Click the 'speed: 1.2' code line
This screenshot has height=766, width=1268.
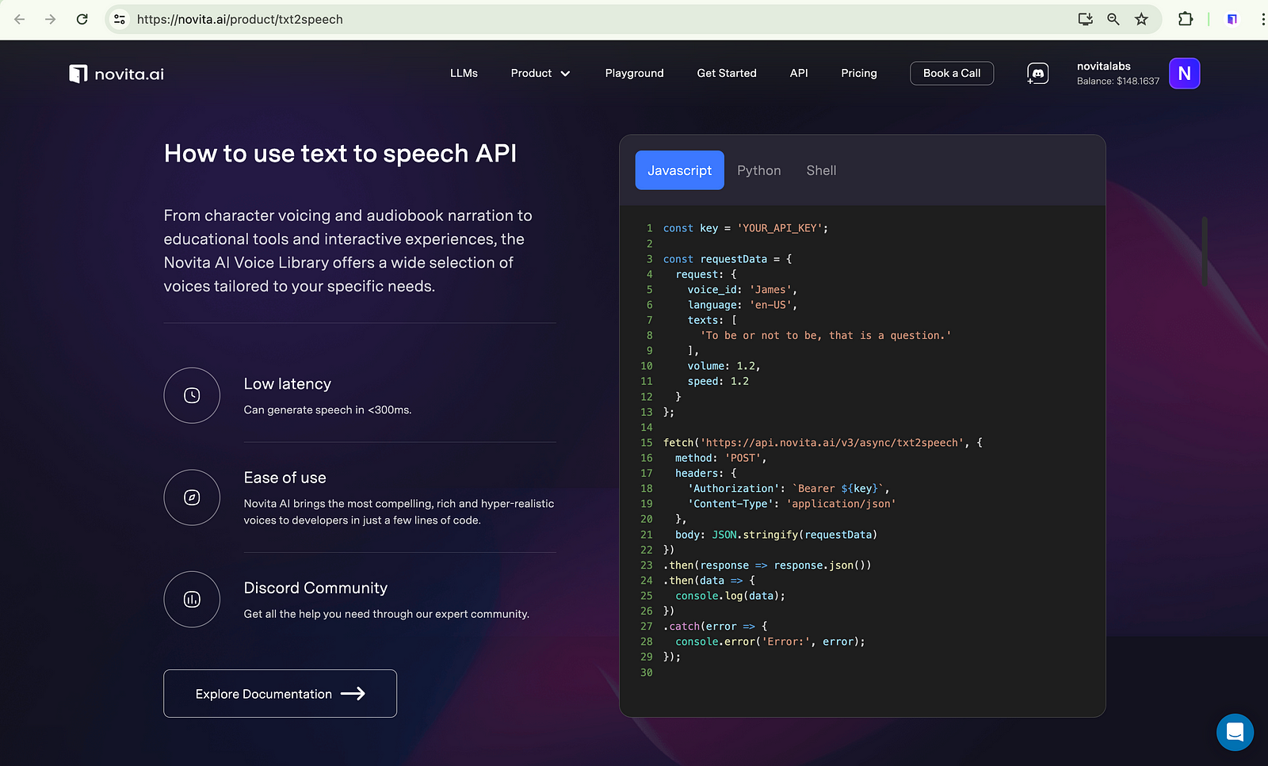coord(718,381)
